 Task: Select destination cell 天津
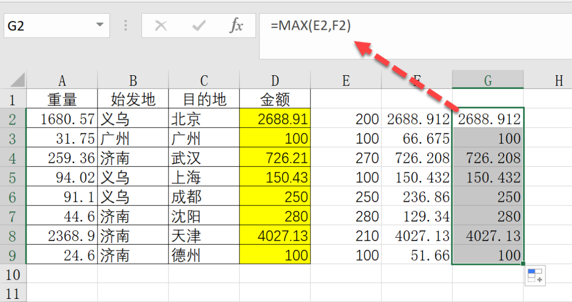(204, 236)
